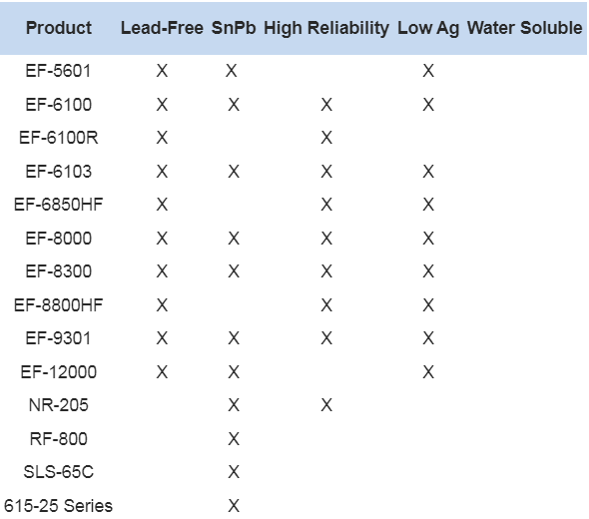Viewport: 589px width, 519px height.
Task: Click the EF-6850HF product name
Action: [x=59, y=205]
